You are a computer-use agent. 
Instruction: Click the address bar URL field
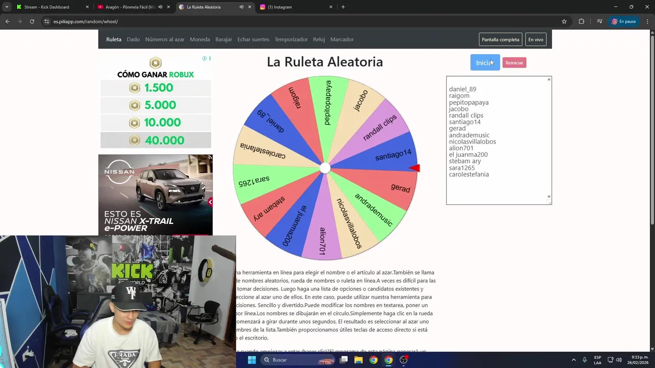(302, 21)
